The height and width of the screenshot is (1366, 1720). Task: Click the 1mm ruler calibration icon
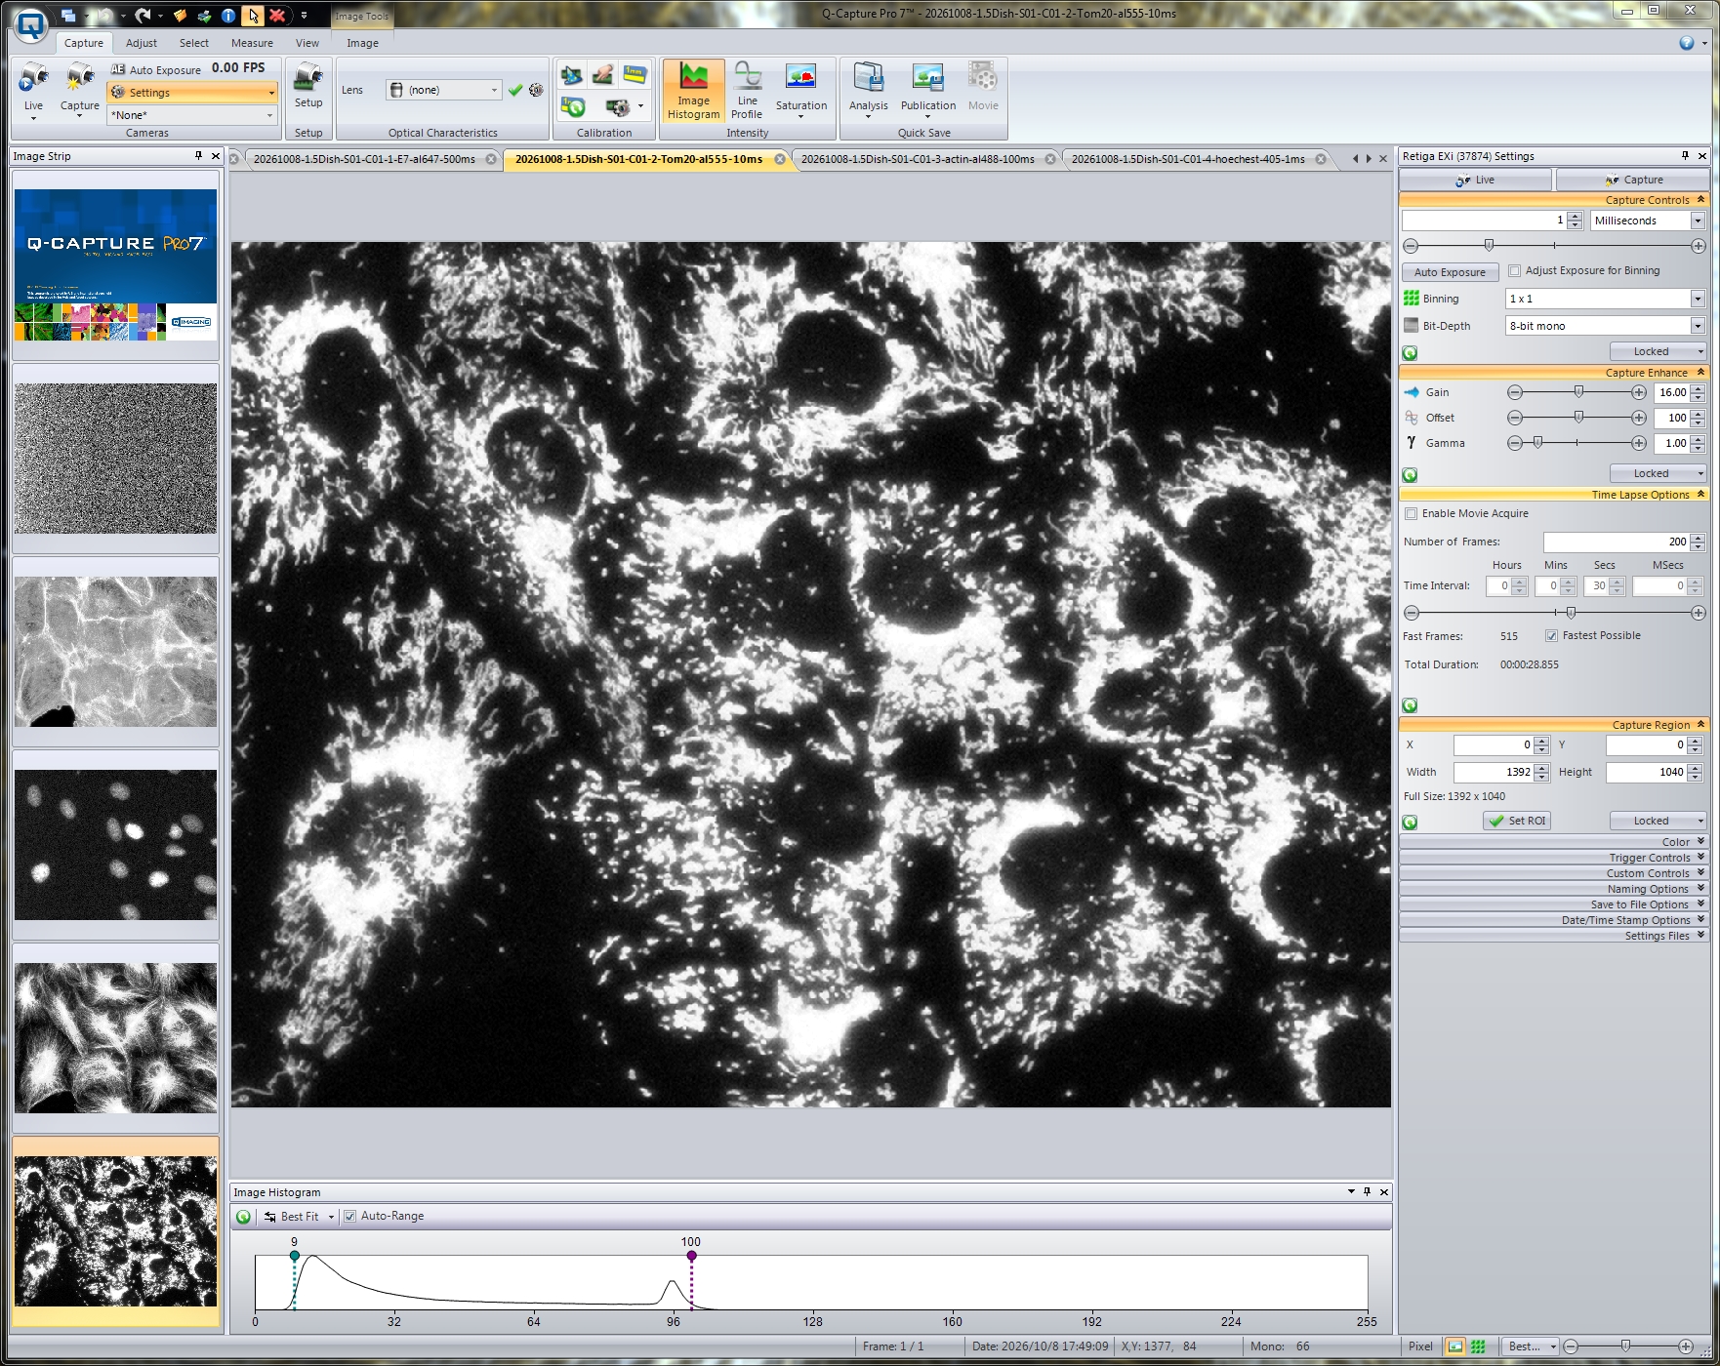tap(635, 74)
